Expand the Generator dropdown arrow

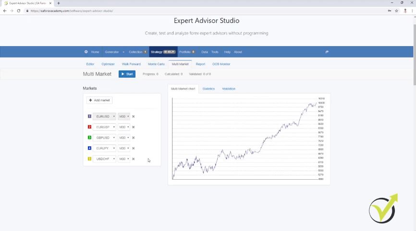pyautogui.click(x=123, y=52)
